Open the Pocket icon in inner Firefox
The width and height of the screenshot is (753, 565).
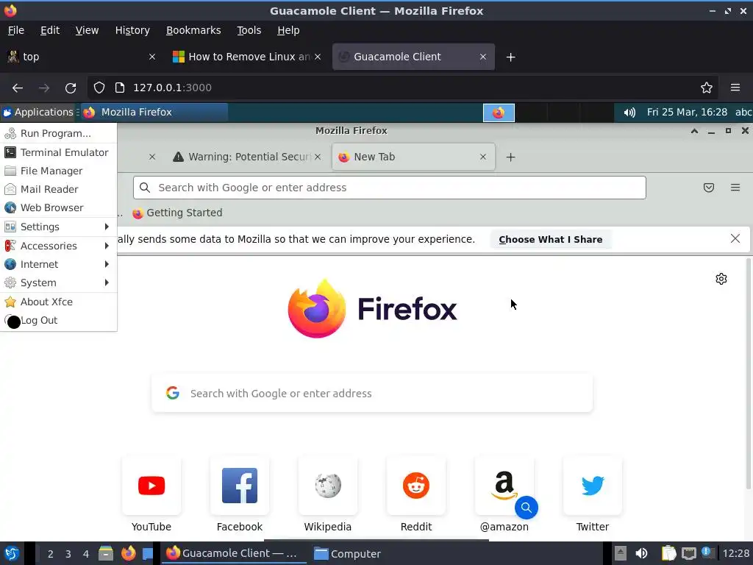pyautogui.click(x=708, y=188)
